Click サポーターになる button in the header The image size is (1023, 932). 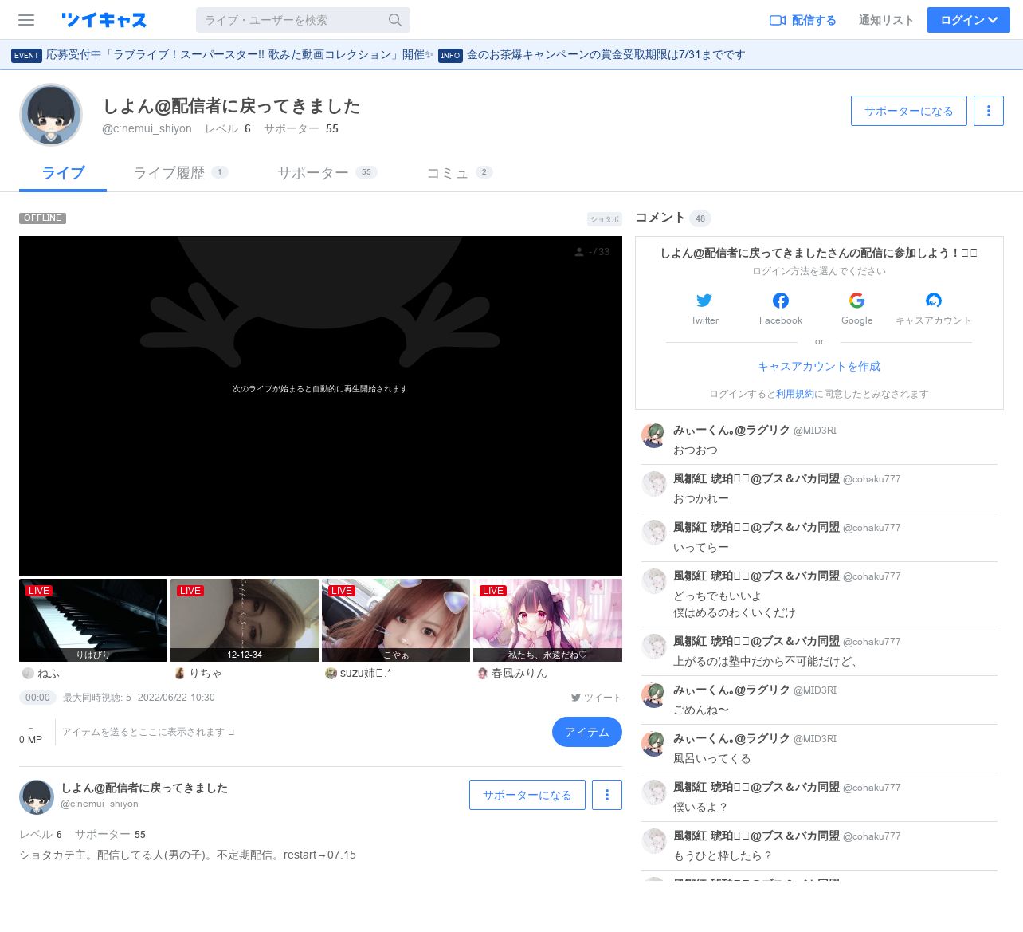click(x=909, y=111)
